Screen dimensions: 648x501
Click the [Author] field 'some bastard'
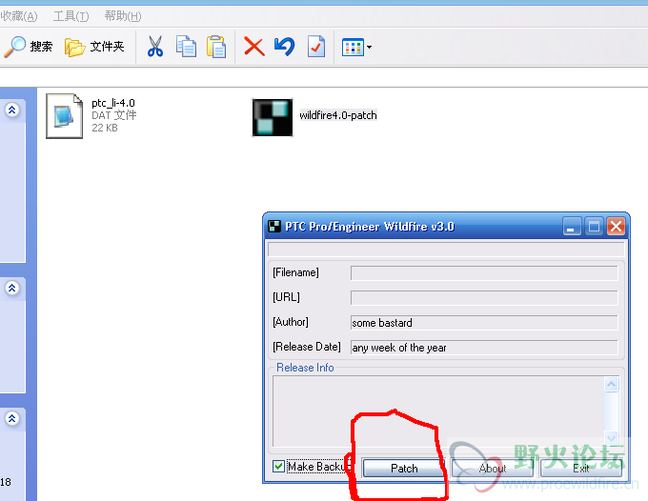click(x=484, y=323)
